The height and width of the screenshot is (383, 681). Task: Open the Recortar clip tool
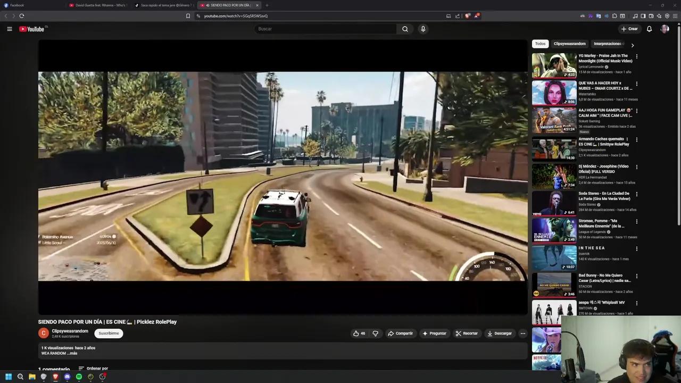click(467, 333)
